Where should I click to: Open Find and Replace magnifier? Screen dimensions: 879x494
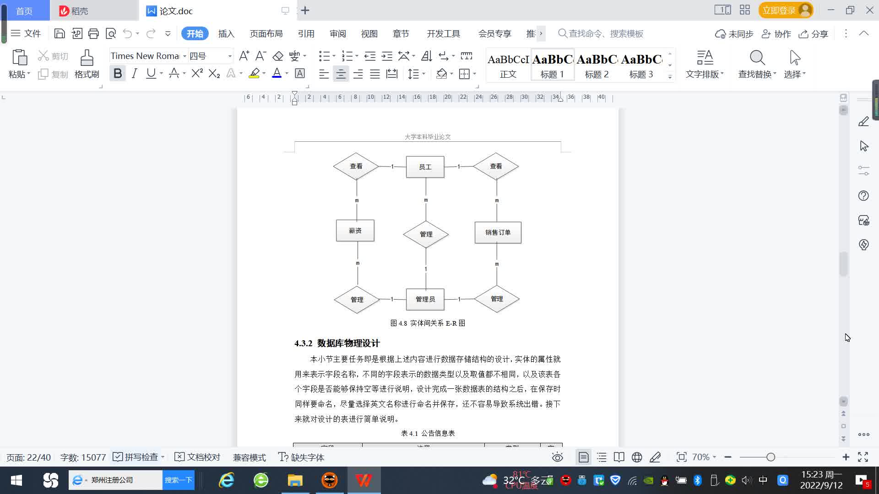[x=757, y=58]
